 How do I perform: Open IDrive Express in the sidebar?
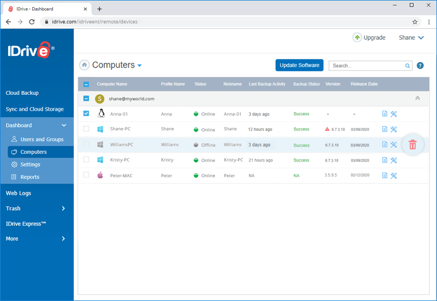(26, 224)
